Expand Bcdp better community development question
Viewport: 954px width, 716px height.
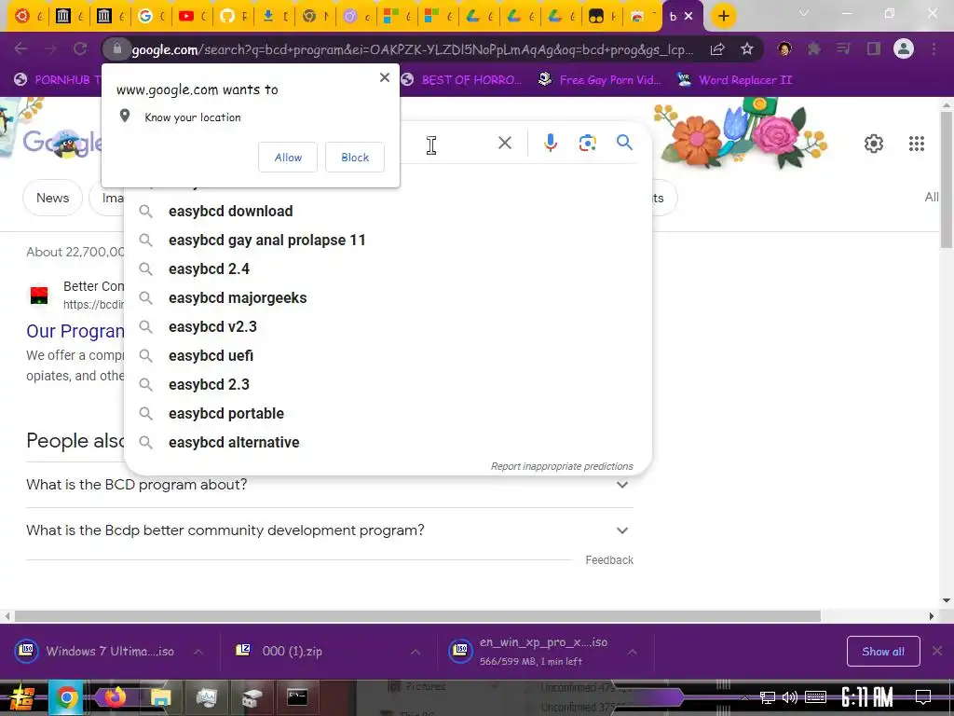(330, 530)
